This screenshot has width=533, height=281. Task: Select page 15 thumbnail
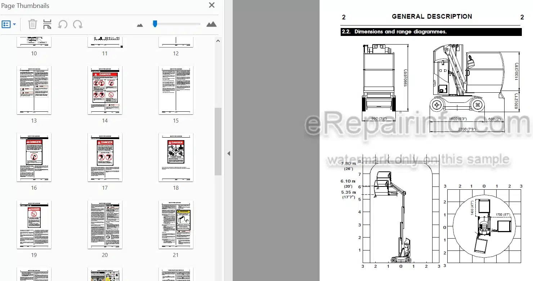176,90
